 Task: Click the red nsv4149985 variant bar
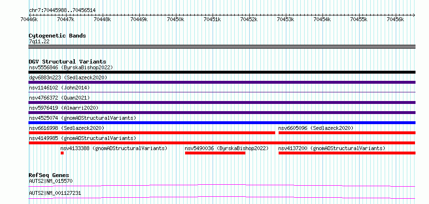(222, 143)
